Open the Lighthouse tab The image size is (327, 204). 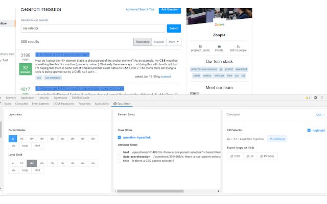tap(60, 97)
